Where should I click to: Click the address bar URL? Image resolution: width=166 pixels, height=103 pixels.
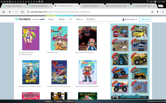pyautogui.click(x=60, y=12)
